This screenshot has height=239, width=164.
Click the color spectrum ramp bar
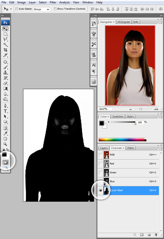122,139
